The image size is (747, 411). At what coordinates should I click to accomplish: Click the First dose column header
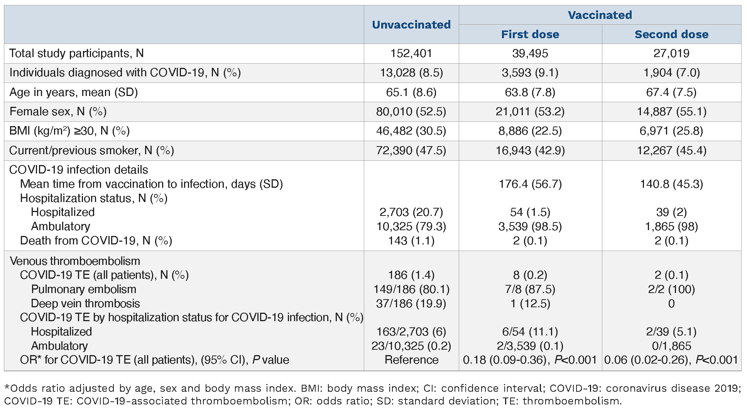click(x=530, y=34)
